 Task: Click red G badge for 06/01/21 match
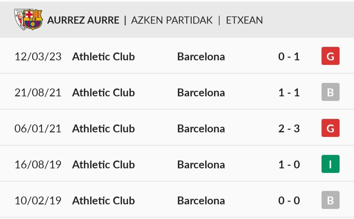tap(330, 128)
